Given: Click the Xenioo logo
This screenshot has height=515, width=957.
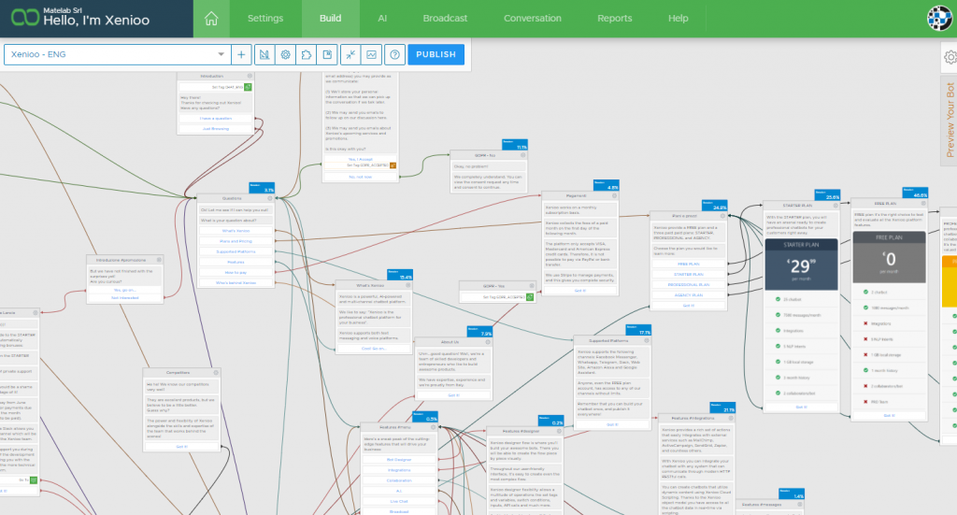Looking at the screenshot, I should click(x=25, y=18).
